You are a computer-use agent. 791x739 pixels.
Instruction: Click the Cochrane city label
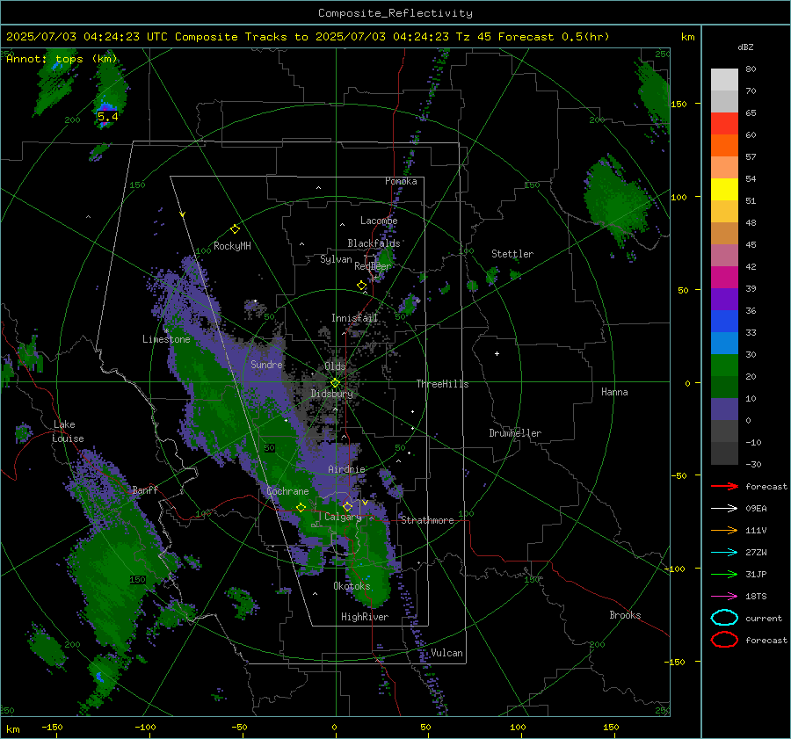(x=287, y=491)
